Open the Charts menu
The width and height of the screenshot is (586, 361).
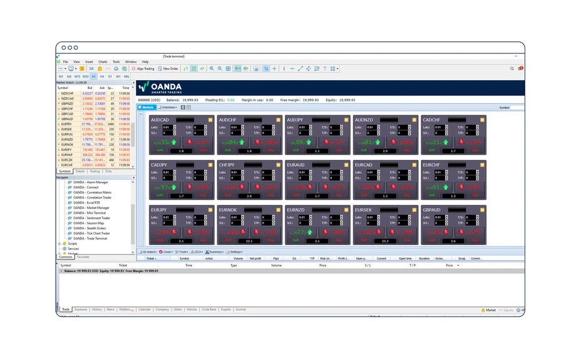pos(103,61)
